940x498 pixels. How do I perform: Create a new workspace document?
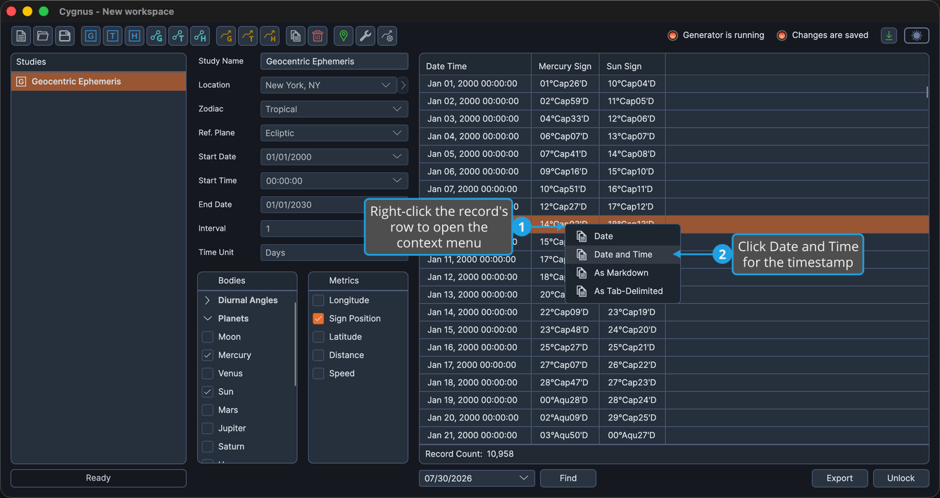point(21,36)
